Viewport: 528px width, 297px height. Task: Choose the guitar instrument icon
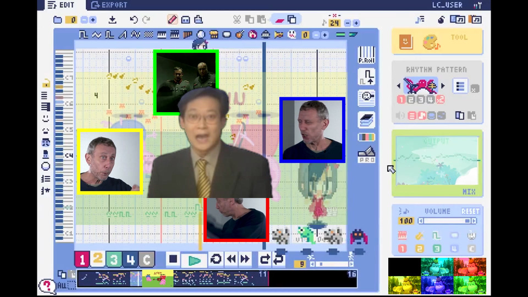tap(240, 35)
